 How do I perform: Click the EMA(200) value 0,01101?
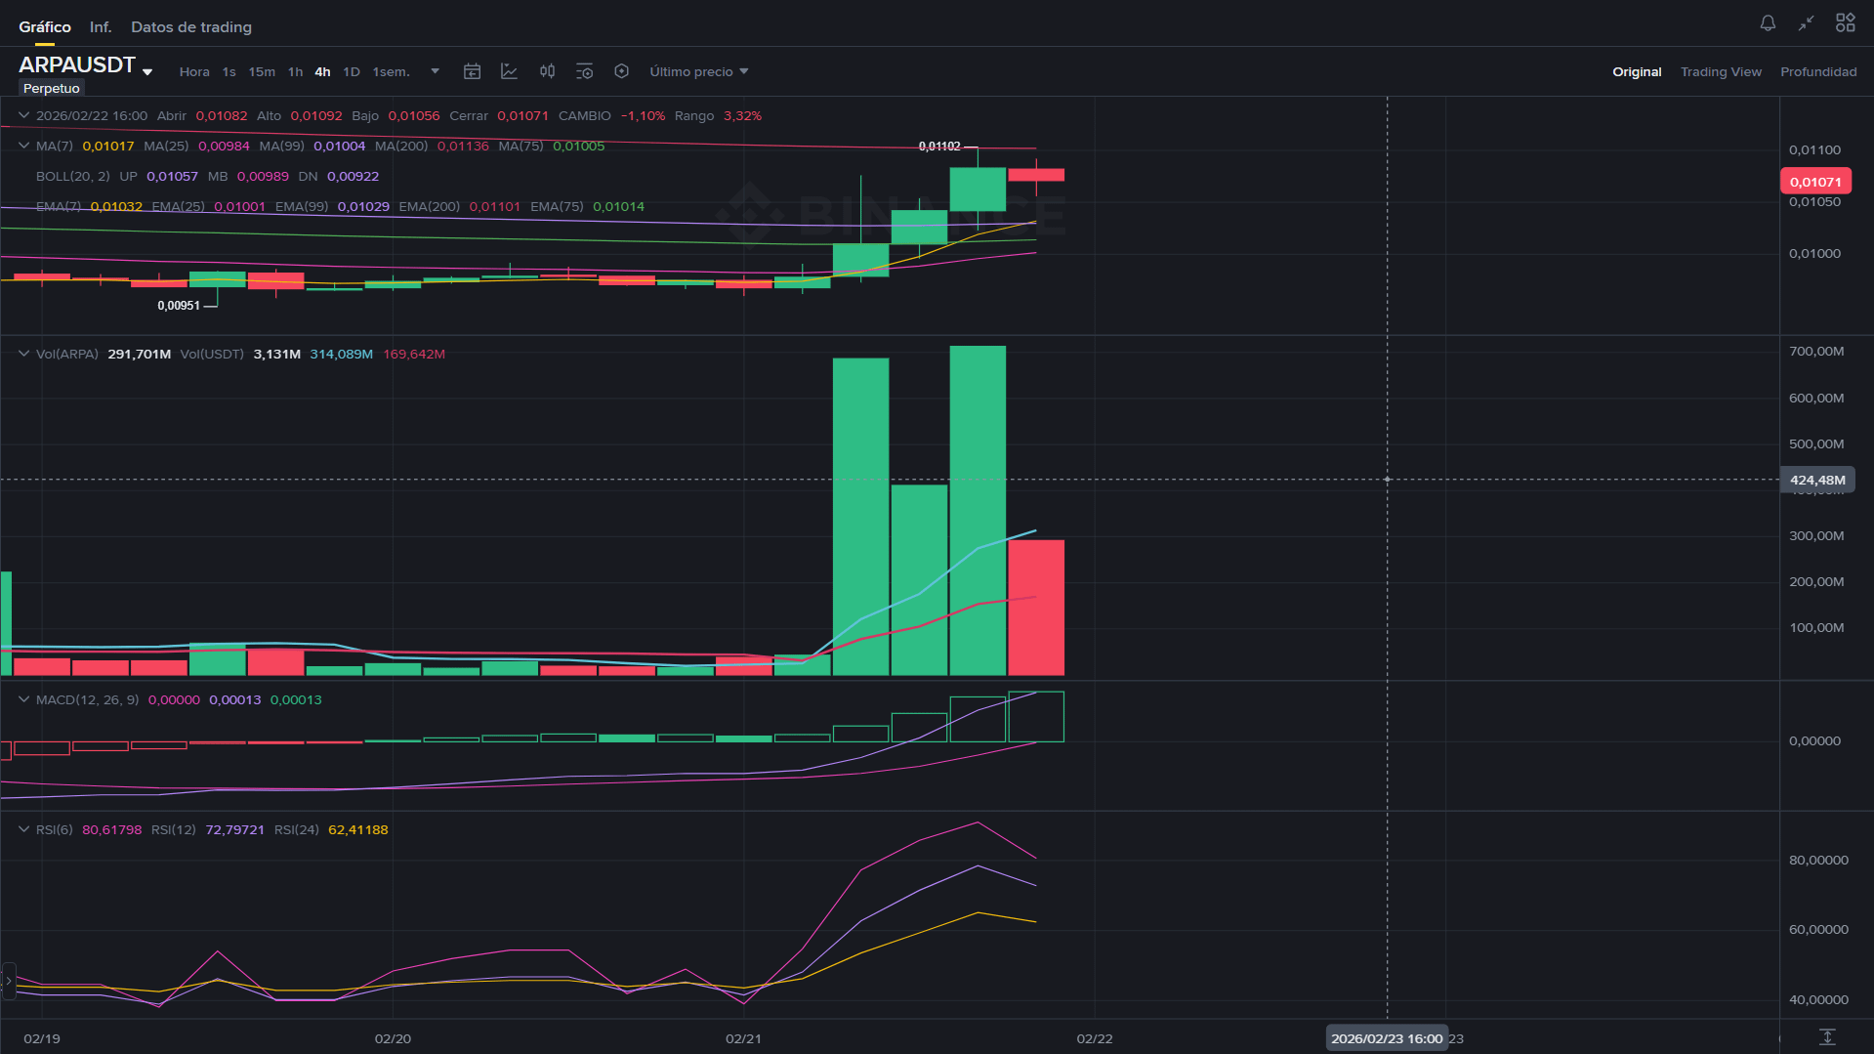click(x=495, y=206)
